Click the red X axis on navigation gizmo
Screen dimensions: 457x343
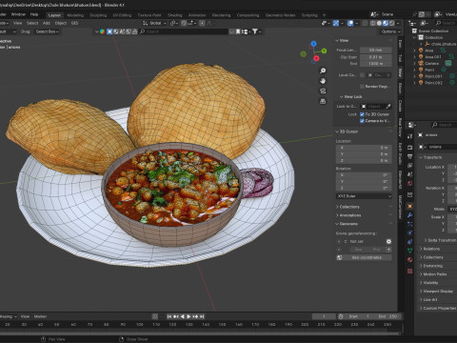click(x=316, y=58)
